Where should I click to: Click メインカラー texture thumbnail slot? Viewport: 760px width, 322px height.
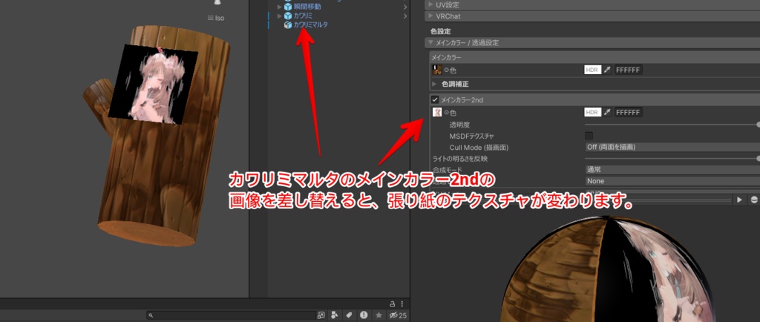[x=436, y=70]
